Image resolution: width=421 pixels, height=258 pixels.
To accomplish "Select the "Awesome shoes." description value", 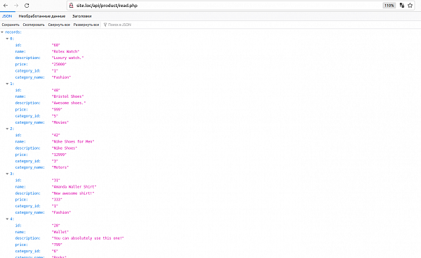I will [x=69, y=103].
